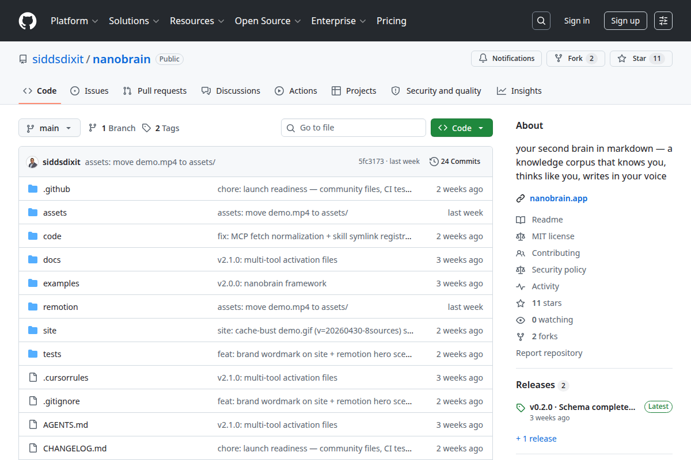This screenshot has width=691, height=460.
Task: Open the Releases heading link
Action: (542, 385)
